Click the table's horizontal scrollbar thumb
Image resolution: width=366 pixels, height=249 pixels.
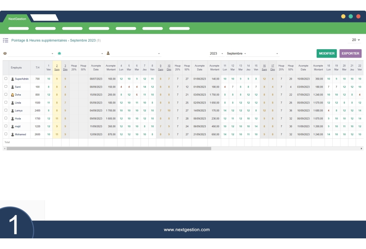(x=109, y=149)
